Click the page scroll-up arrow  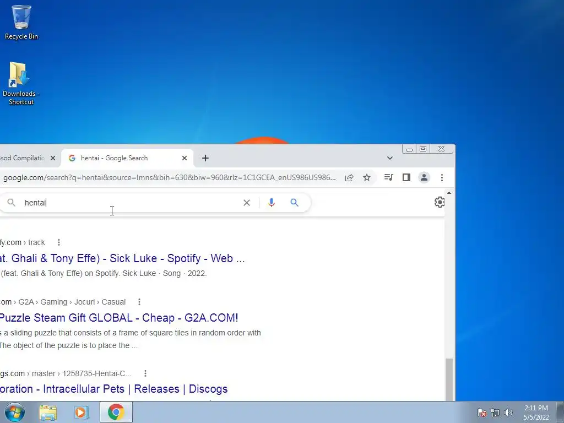pyautogui.click(x=449, y=193)
